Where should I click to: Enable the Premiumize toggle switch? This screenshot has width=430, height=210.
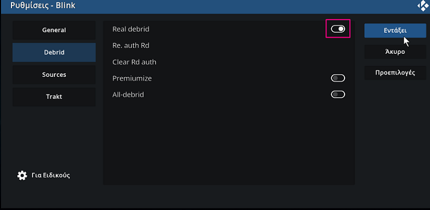(338, 78)
